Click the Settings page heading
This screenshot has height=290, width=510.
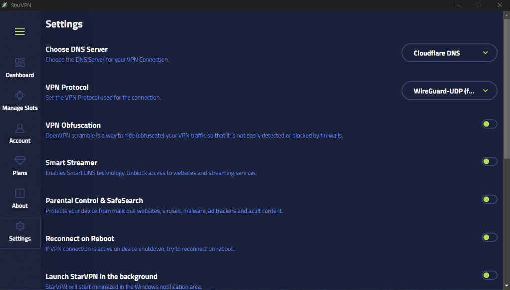[64, 24]
